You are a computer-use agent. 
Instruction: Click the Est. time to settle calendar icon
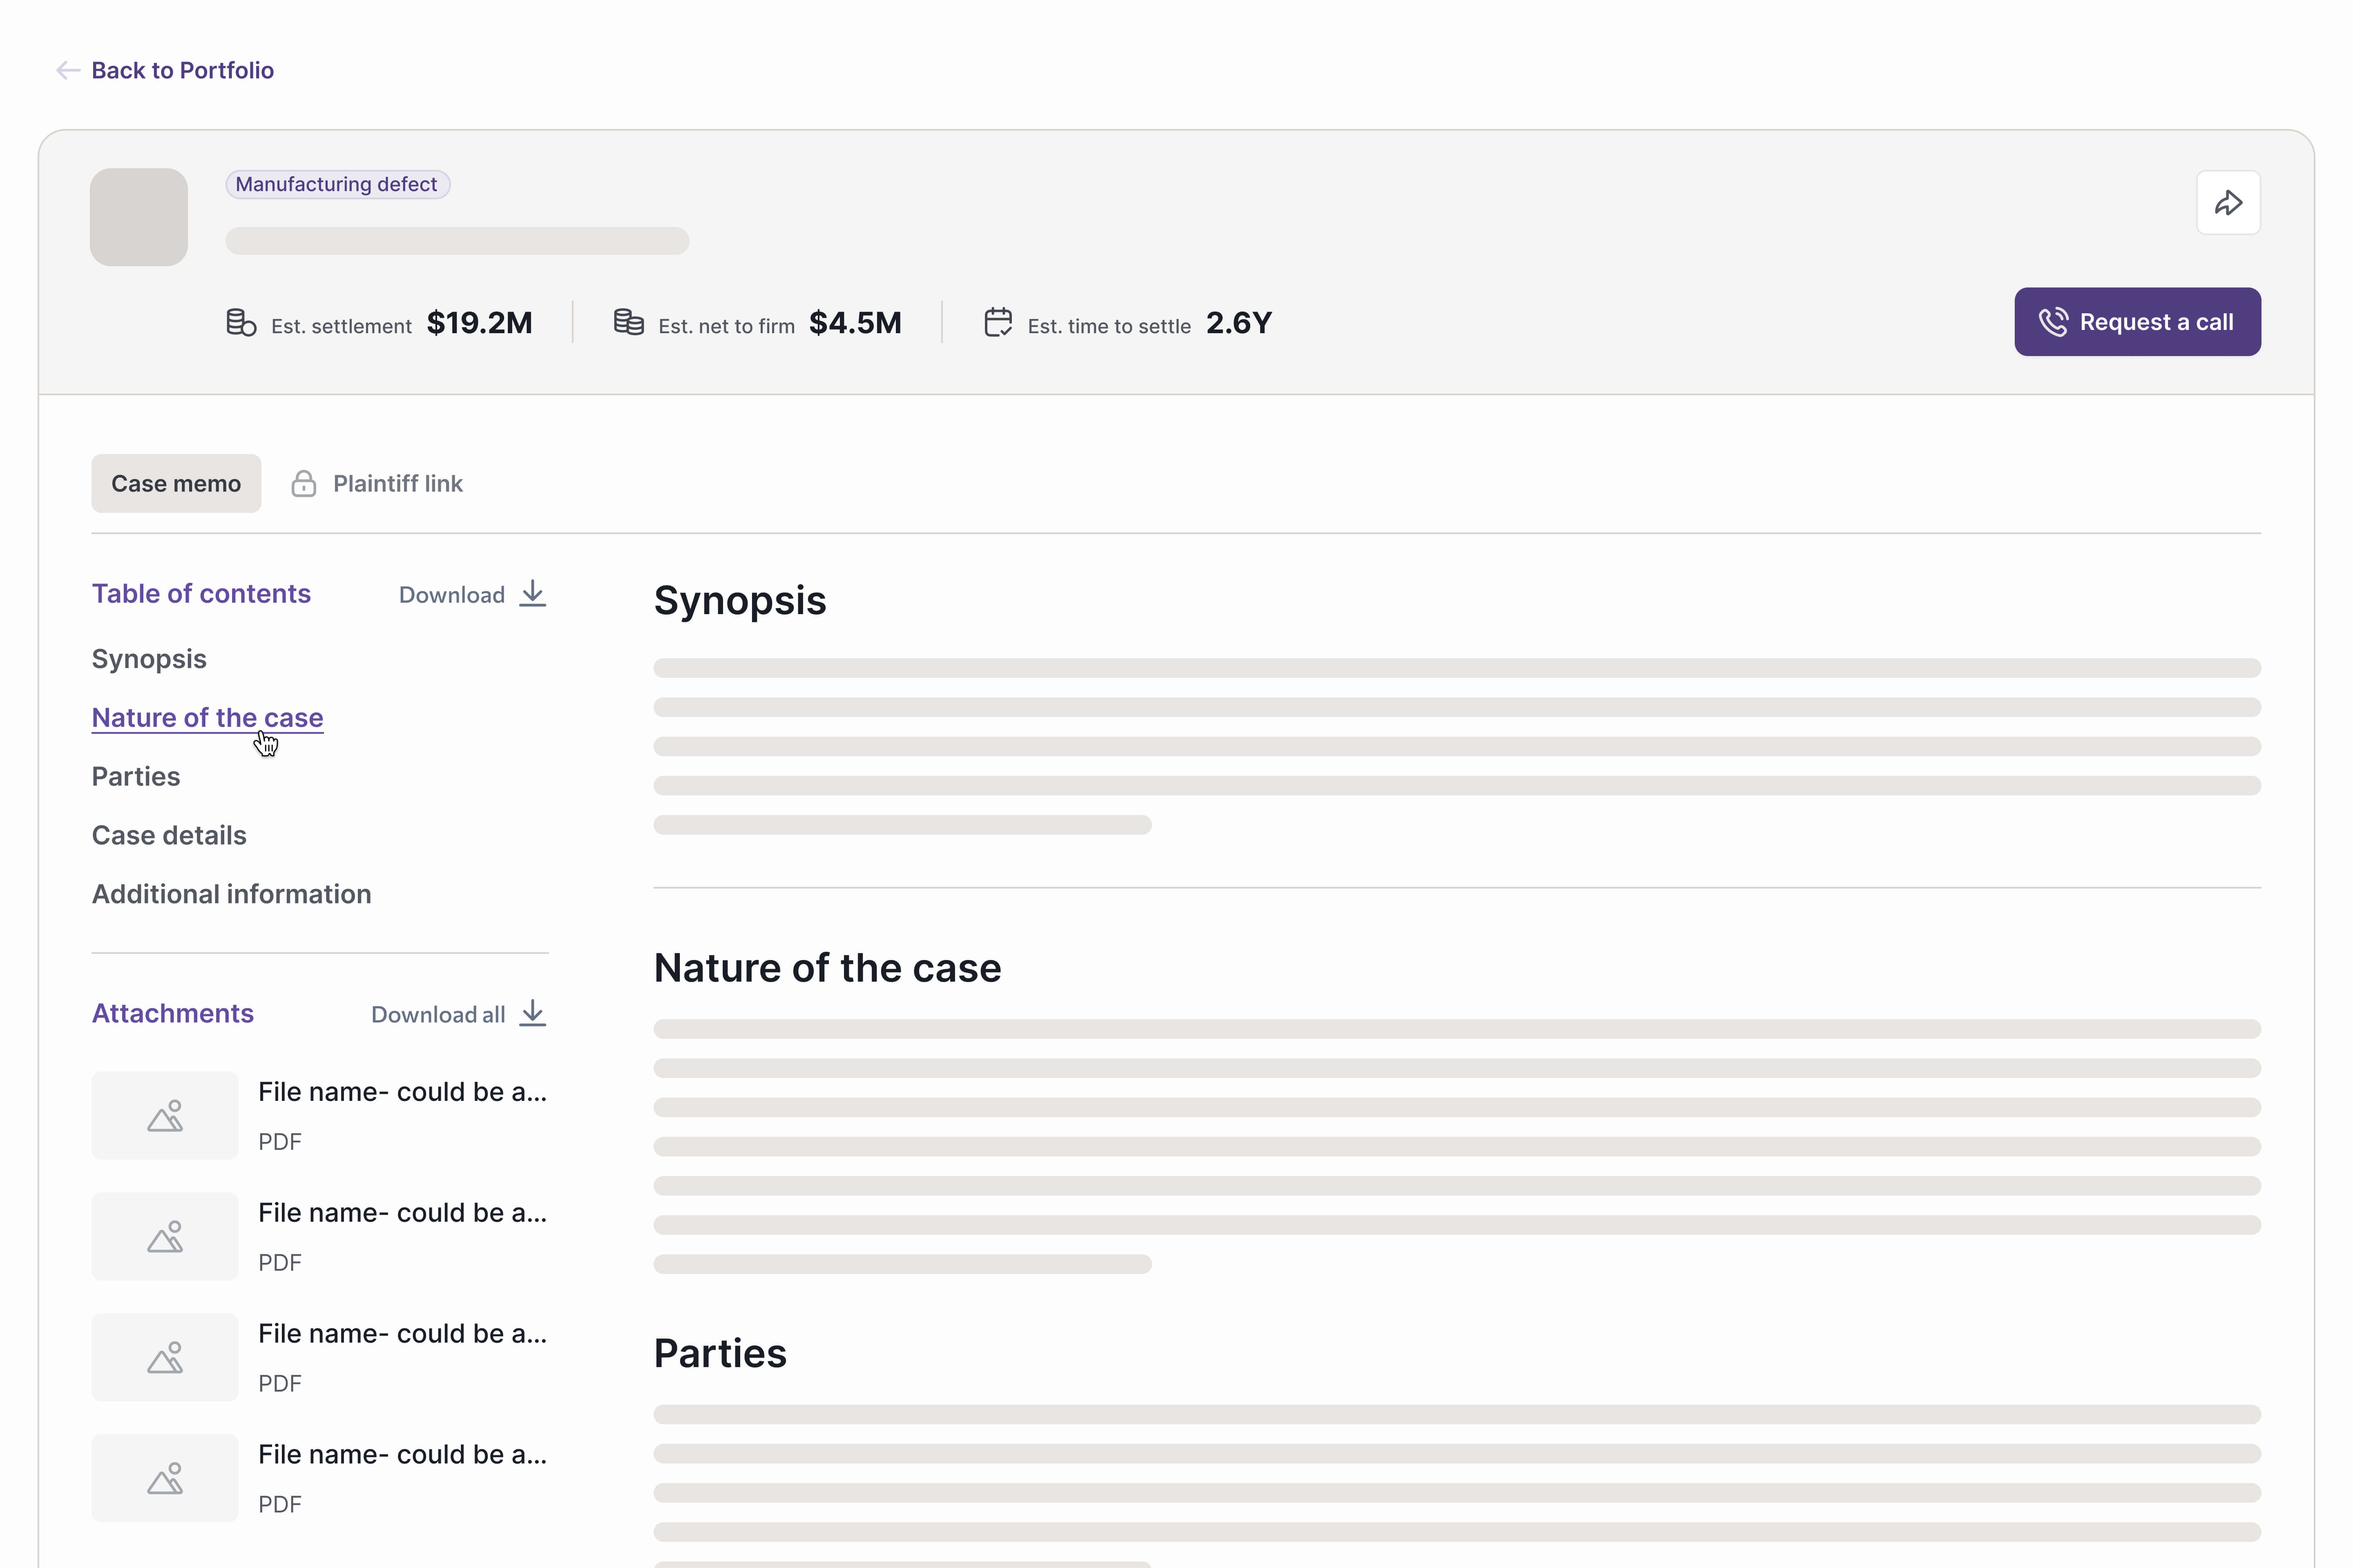[998, 322]
